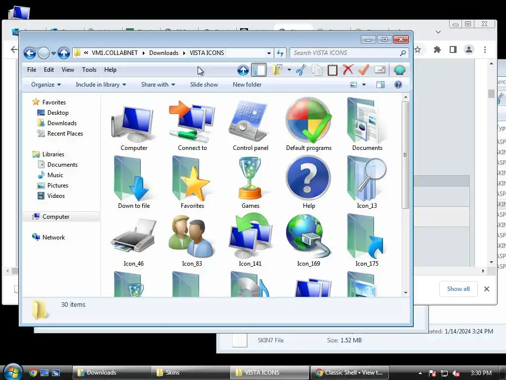
Task: Click the volume muted tray icon
Action: 456,373
